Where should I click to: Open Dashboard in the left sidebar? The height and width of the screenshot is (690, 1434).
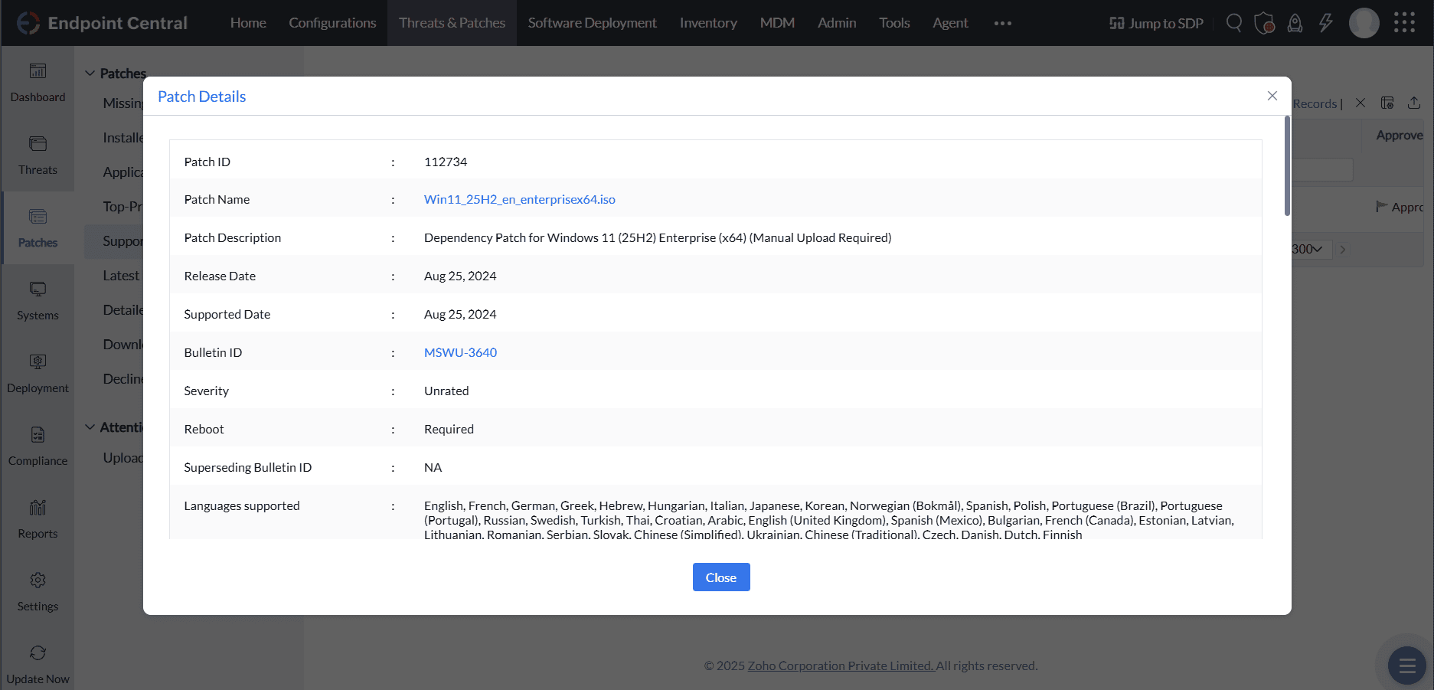[38, 83]
